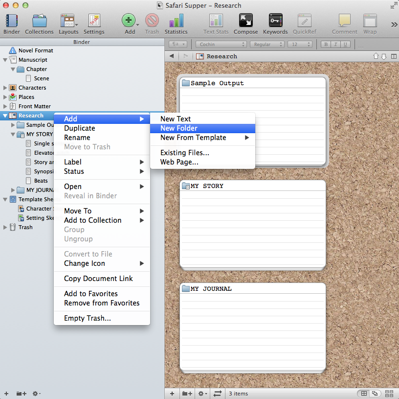Go back with editor navigation arrow

click(x=172, y=56)
